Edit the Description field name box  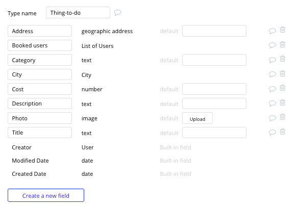coord(40,103)
